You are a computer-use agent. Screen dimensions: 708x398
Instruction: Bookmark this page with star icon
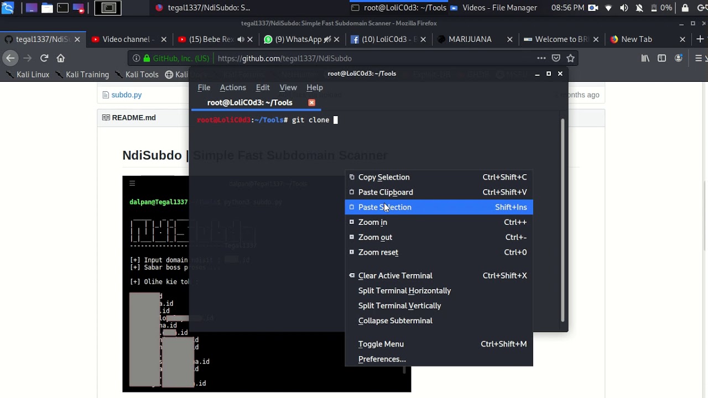570,58
